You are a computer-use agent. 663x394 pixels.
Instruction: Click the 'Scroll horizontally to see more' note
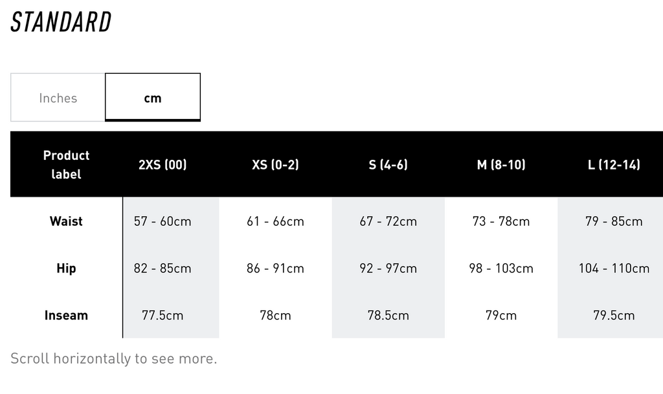click(114, 358)
